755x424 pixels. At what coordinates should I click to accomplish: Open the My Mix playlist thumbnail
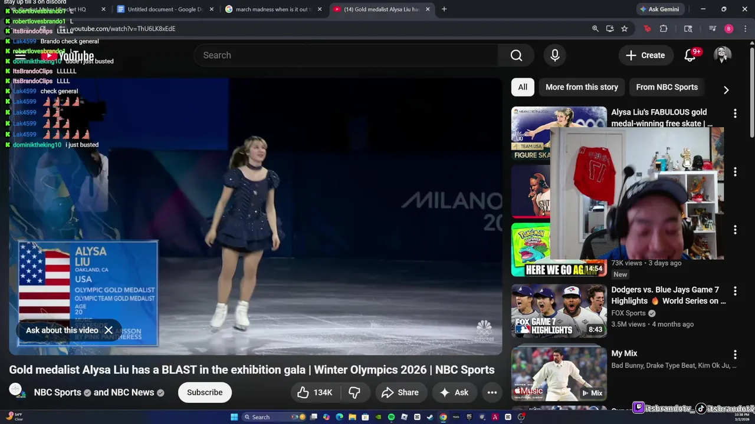click(559, 374)
